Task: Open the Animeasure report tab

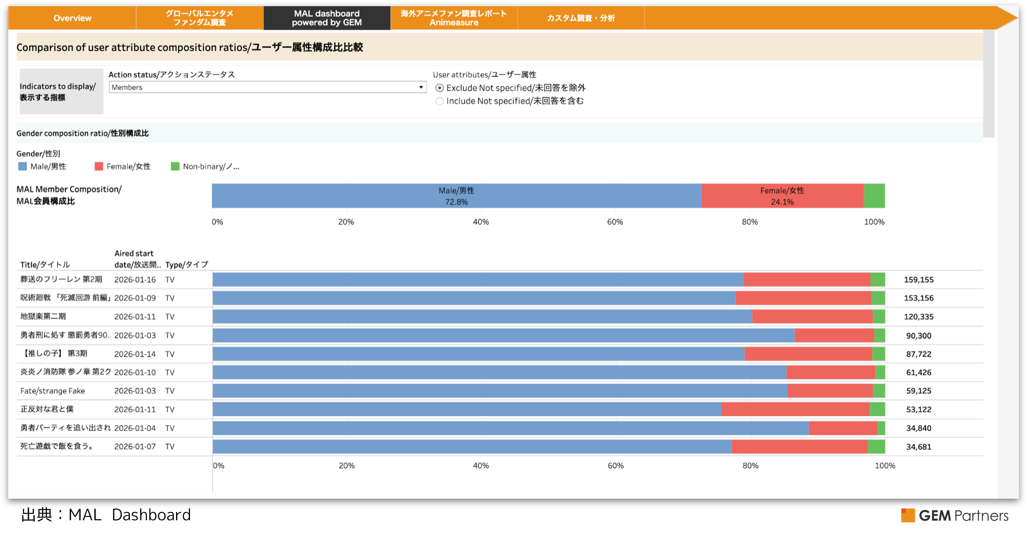Action: coord(454,18)
